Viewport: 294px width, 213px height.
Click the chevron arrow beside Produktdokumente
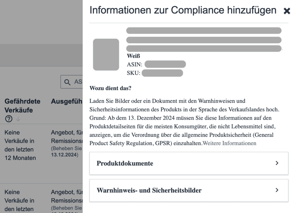[x=277, y=163]
